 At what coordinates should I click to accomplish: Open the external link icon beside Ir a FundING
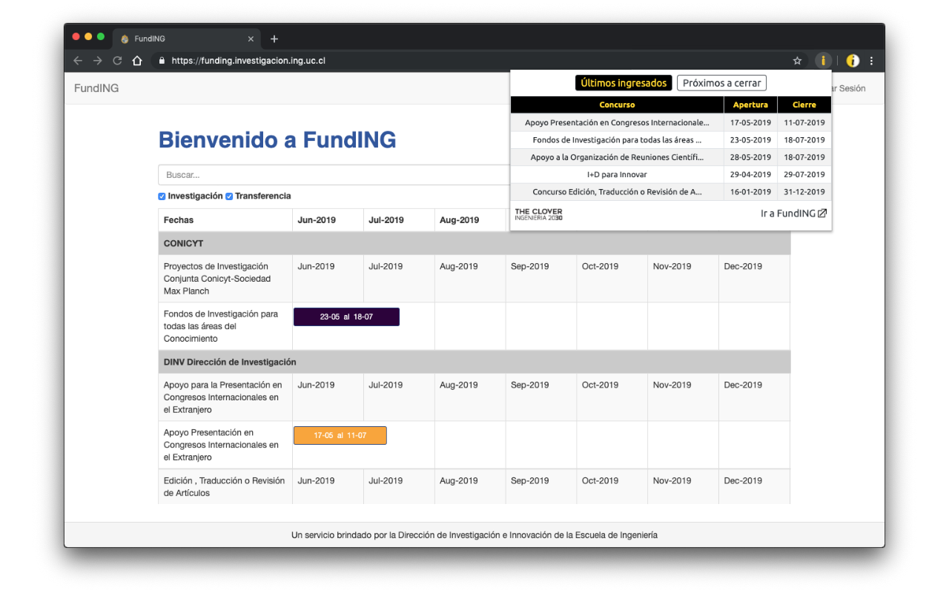pyautogui.click(x=822, y=213)
